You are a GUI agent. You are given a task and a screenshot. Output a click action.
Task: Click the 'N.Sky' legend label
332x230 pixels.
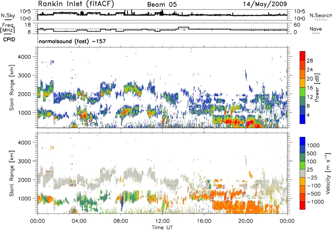[x=8, y=15]
